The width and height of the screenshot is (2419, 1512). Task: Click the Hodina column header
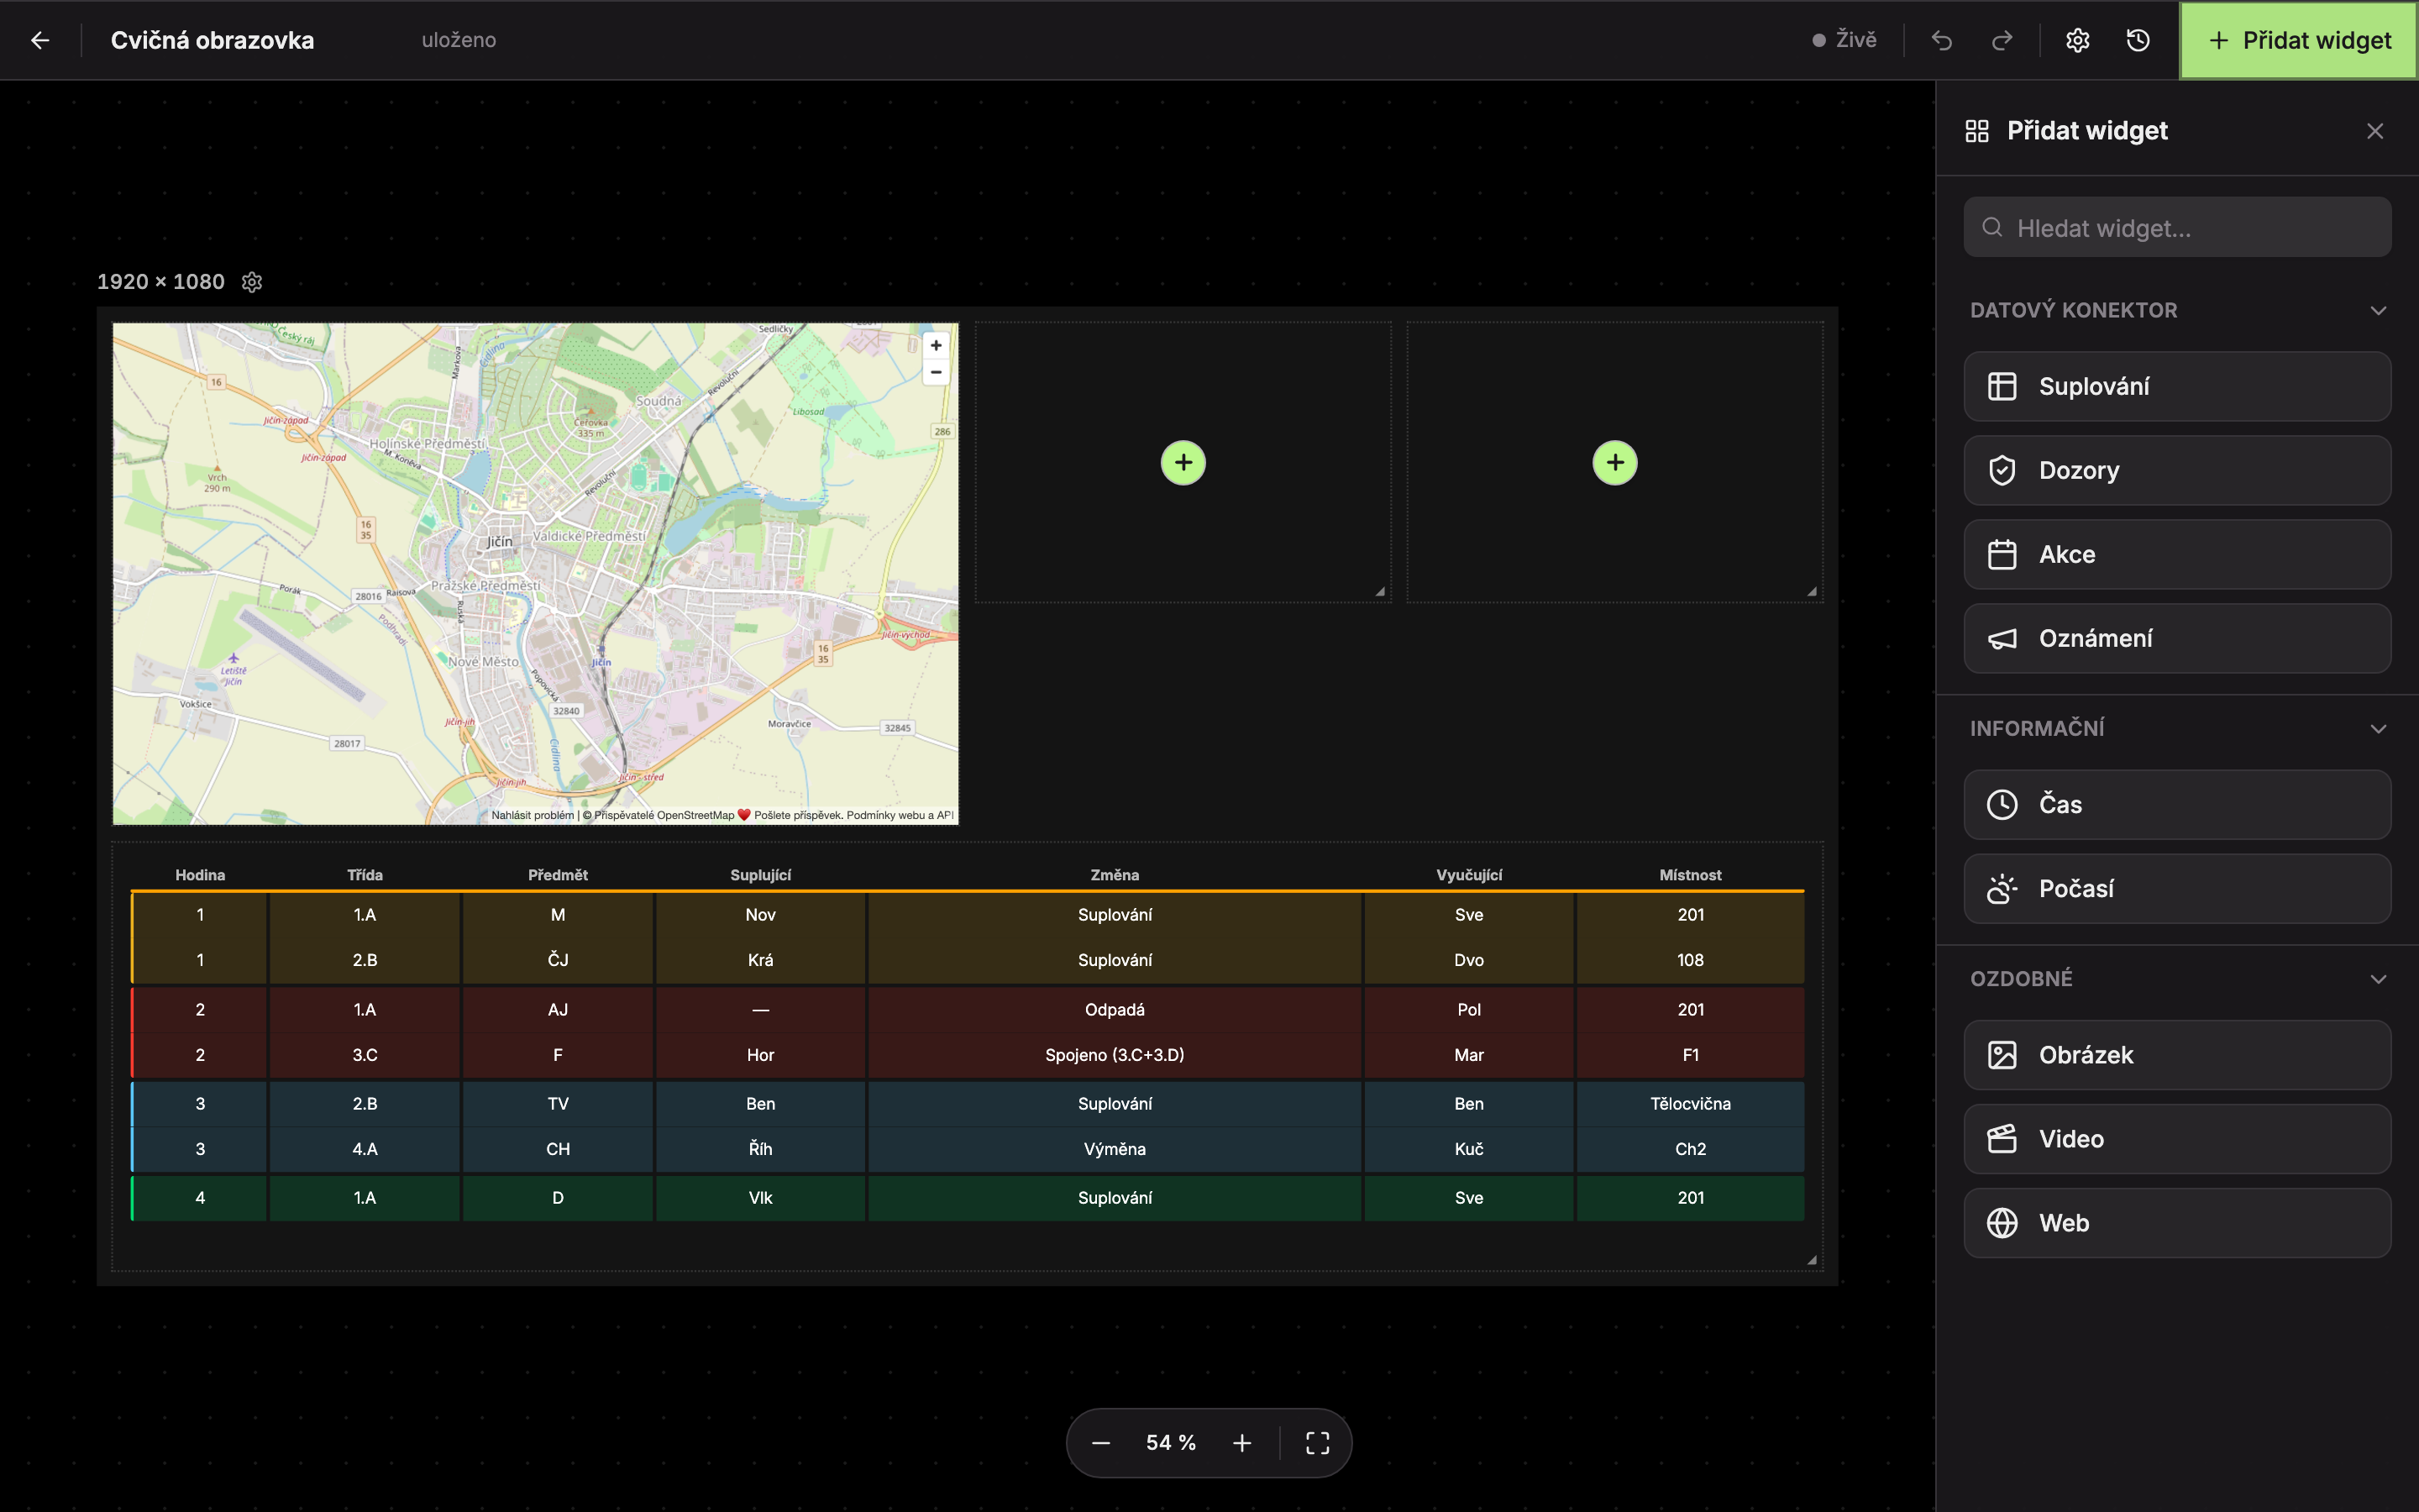pyautogui.click(x=200, y=875)
